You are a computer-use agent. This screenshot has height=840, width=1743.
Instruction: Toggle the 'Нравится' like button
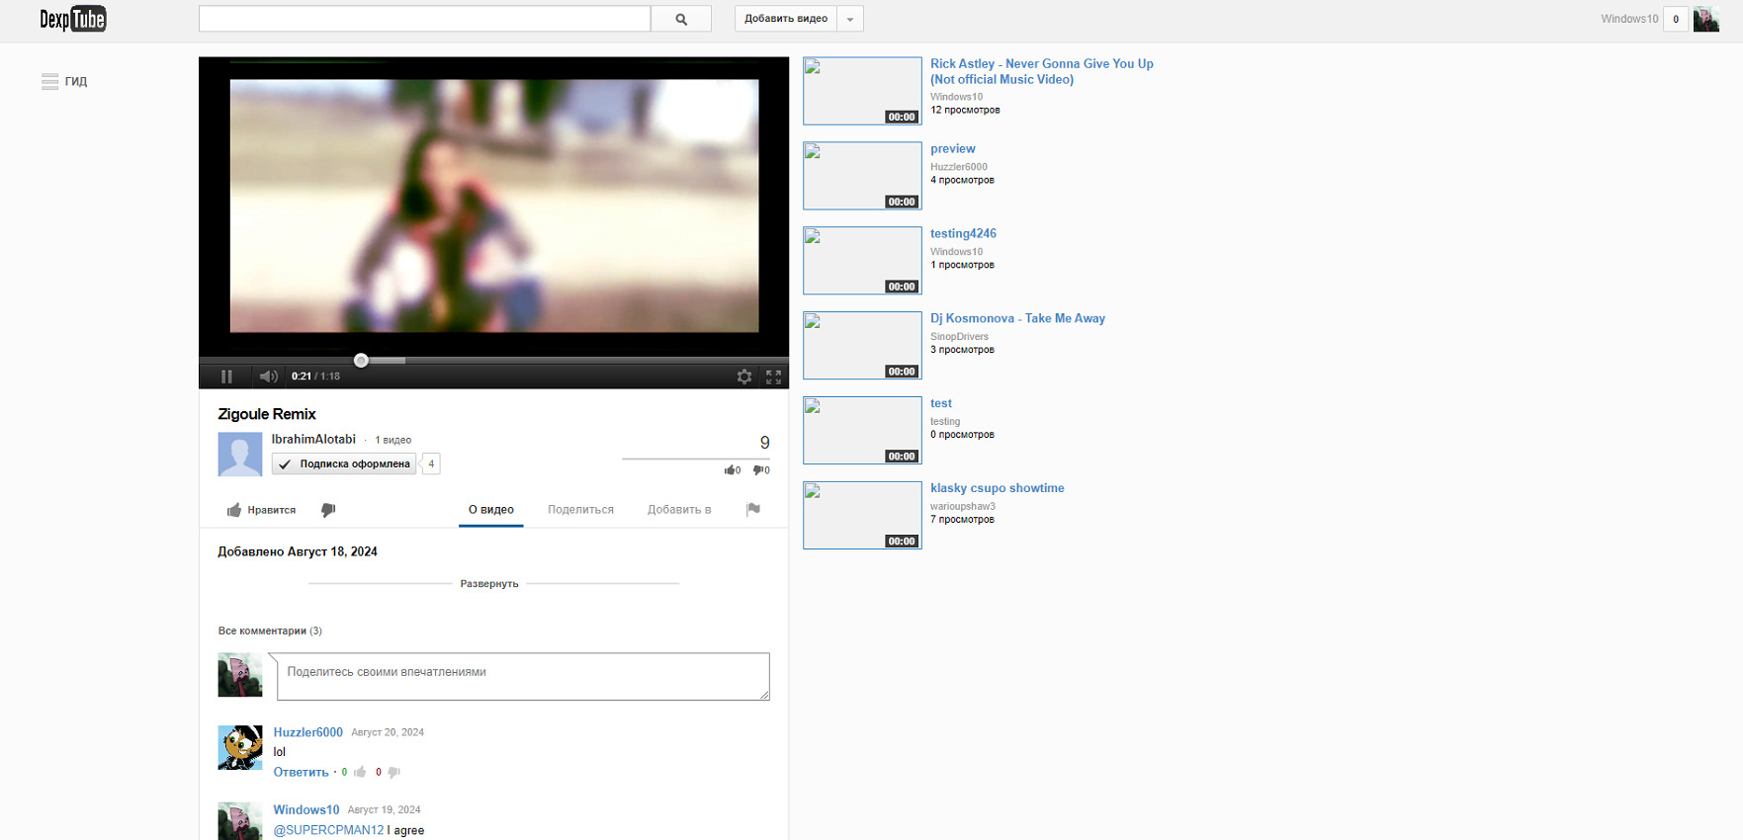pos(262,510)
